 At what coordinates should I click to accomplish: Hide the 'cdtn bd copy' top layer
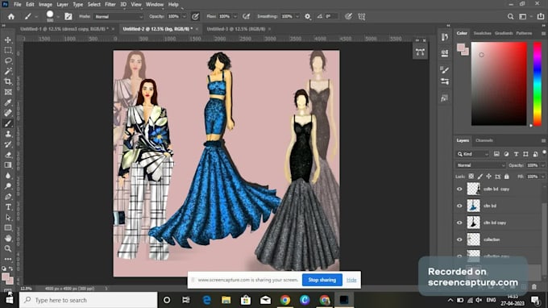(459, 189)
